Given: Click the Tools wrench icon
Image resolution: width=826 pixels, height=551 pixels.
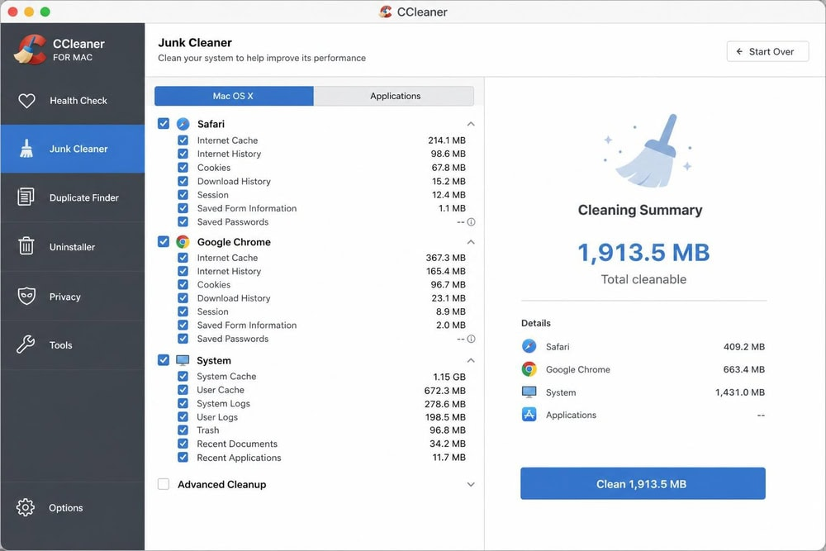Looking at the screenshot, I should coord(26,344).
